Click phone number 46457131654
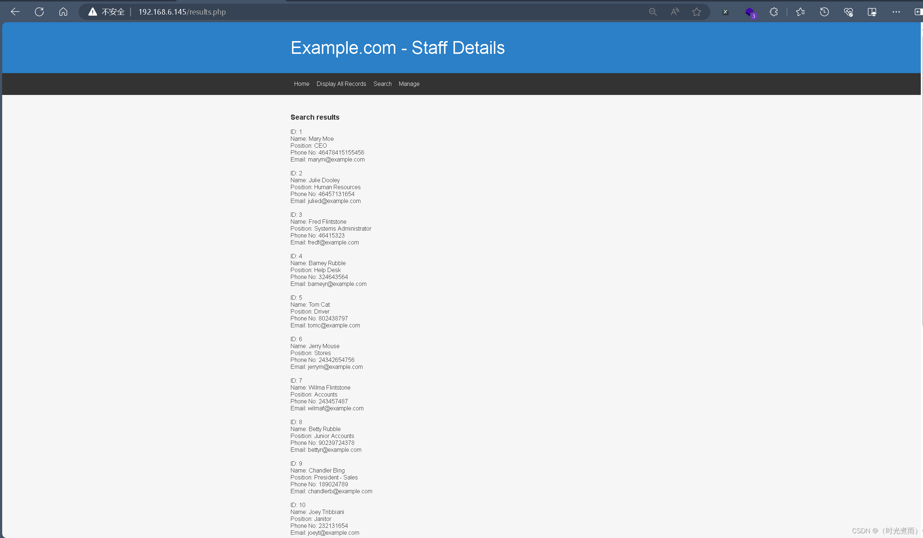The height and width of the screenshot is (538, 923). (336, 194)
